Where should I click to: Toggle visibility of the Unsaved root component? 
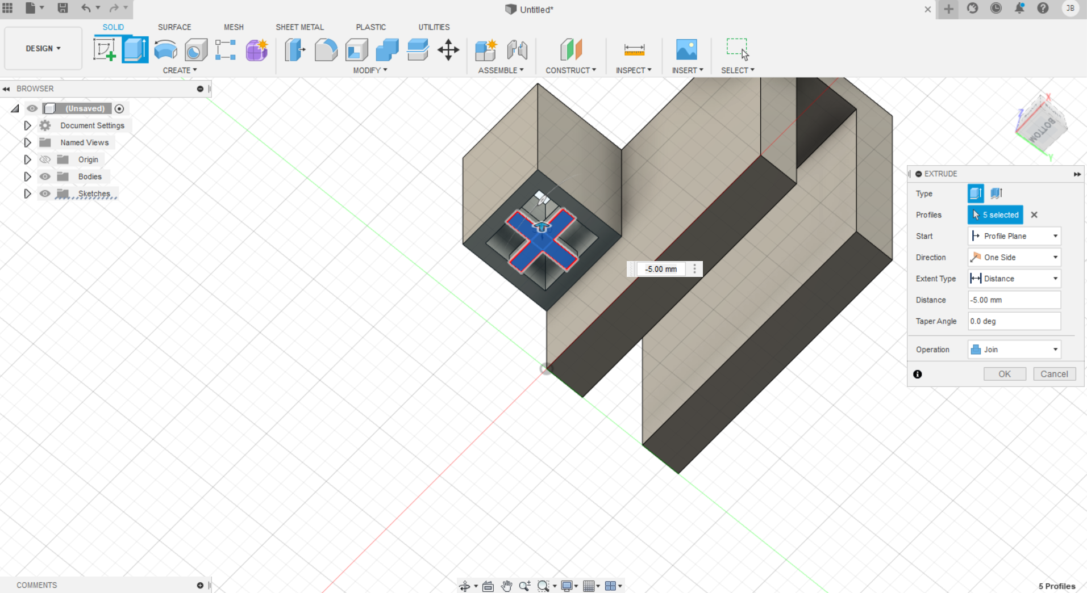[x=32, y=108]
